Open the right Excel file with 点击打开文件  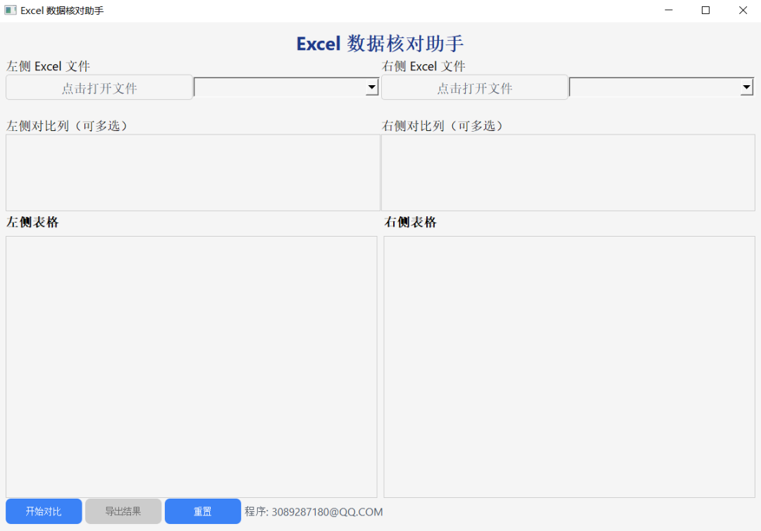(x=475, y=88)
